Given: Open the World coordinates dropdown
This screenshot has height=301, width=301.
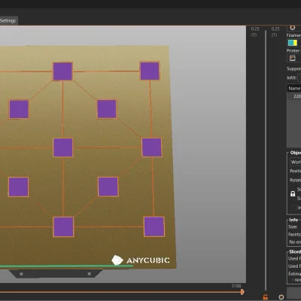Looking at the screenshot, I should point(296,162).
